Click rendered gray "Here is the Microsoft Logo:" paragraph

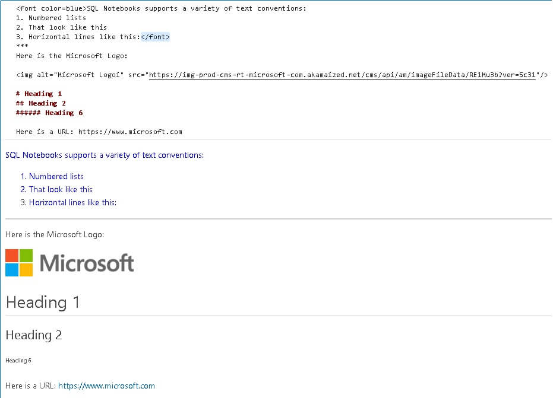(x=55, y=234)
